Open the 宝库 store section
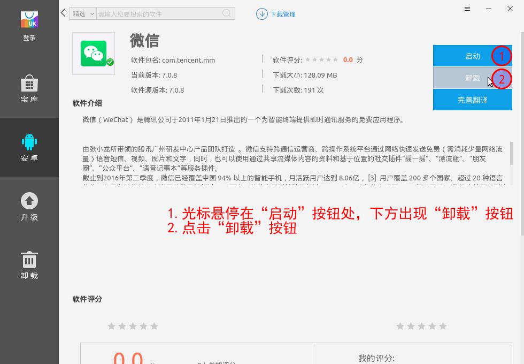The height and width of the screenshot is (364, 524). 29,89
